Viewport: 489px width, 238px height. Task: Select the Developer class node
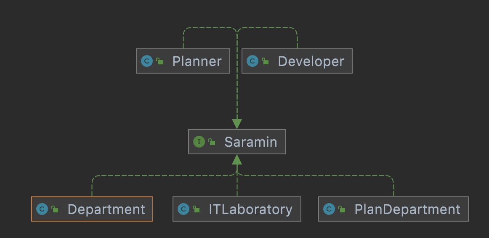click(x=297, y=61)
